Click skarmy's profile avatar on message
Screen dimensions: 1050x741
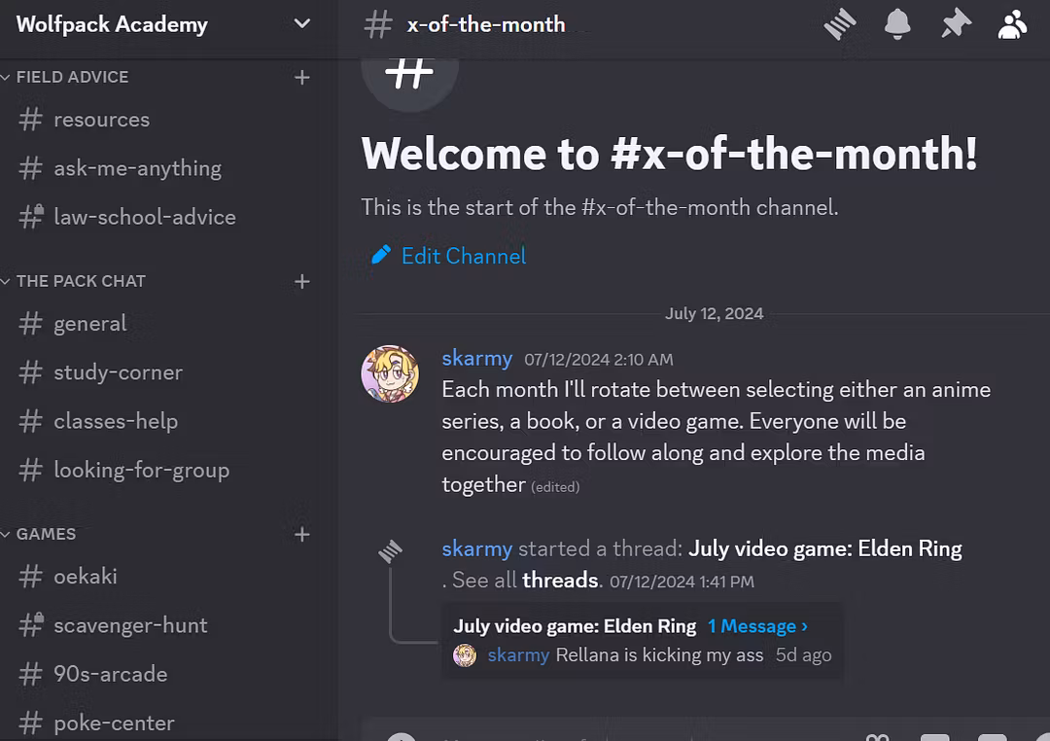[x=390, y=372]
